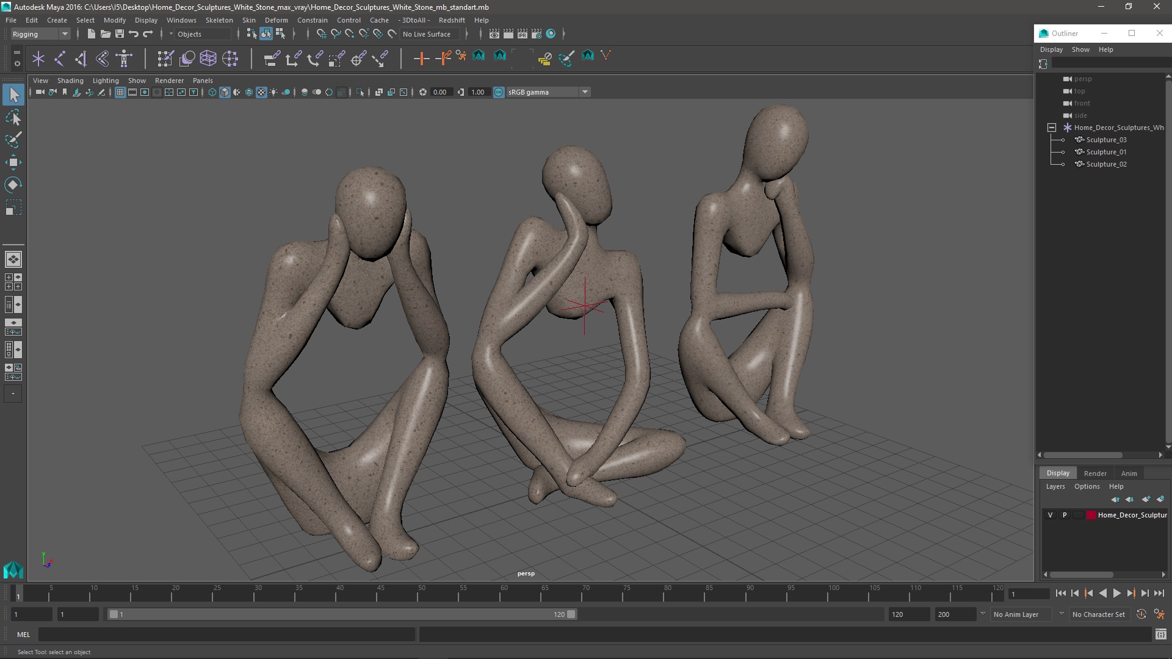Click the Maya home logo icon

(13, 570)
